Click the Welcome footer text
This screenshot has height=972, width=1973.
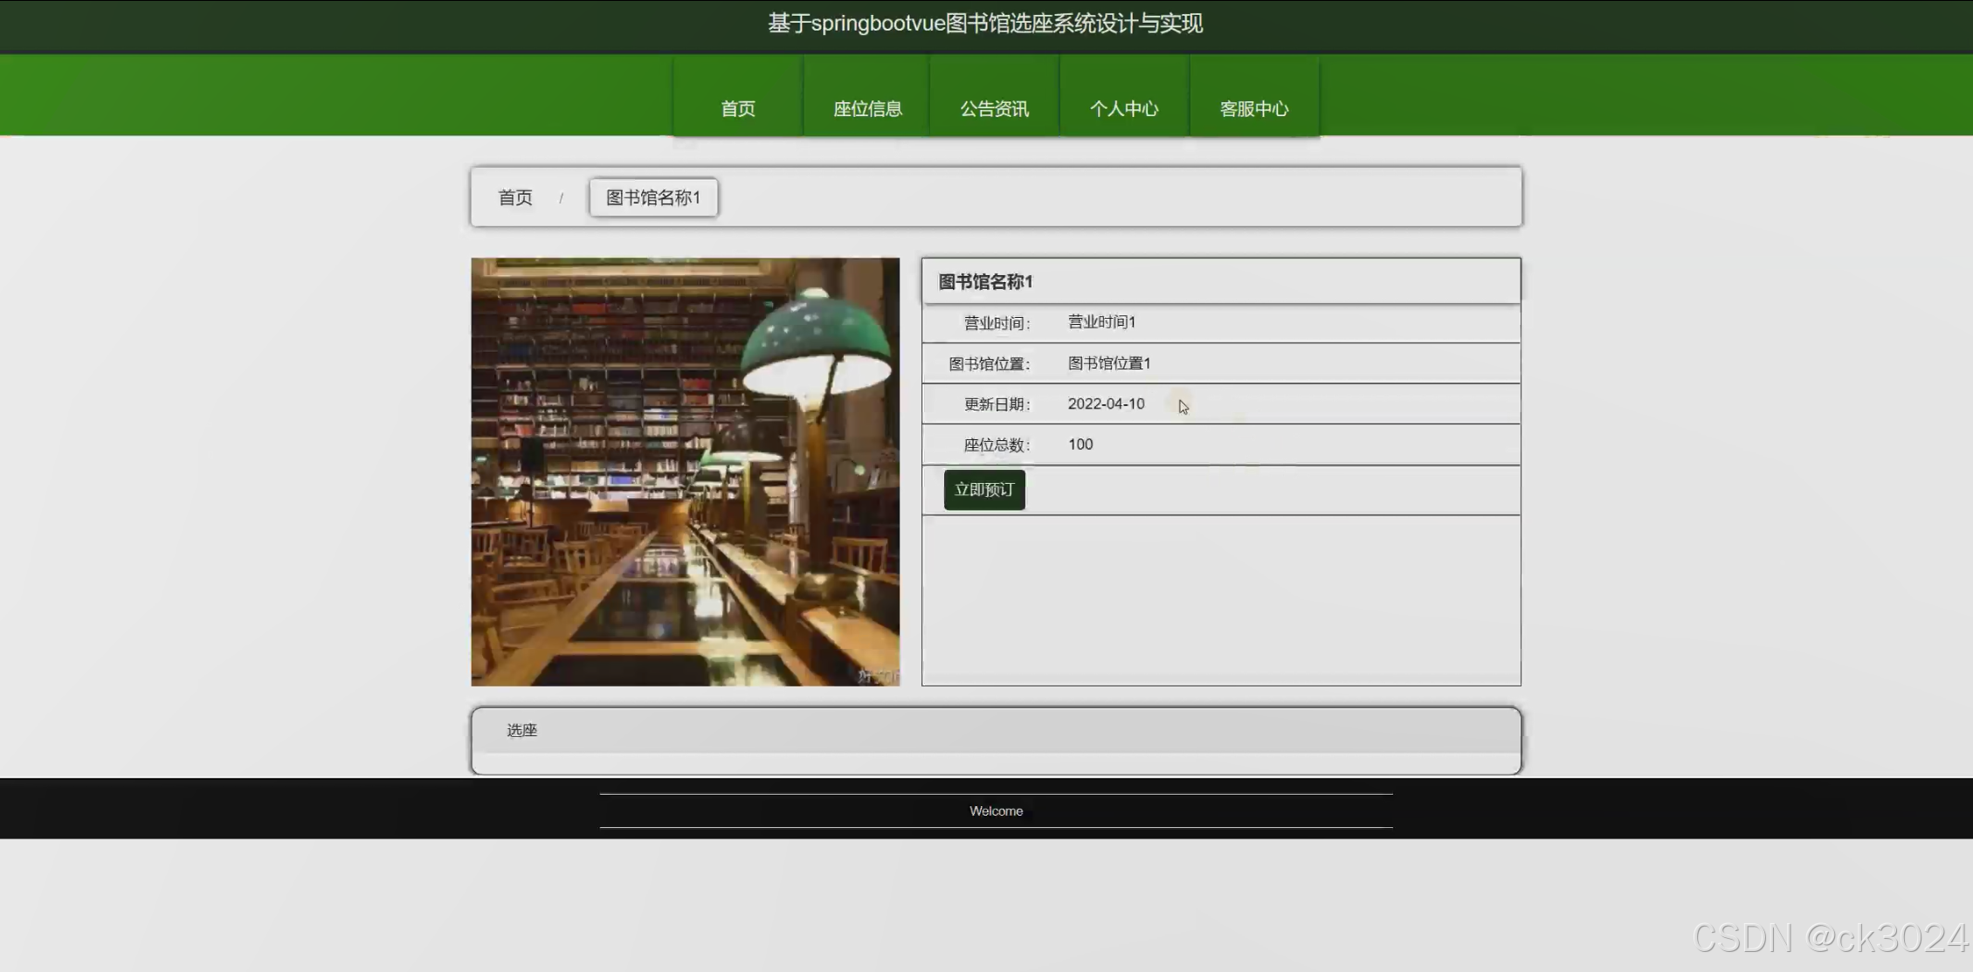996,810
